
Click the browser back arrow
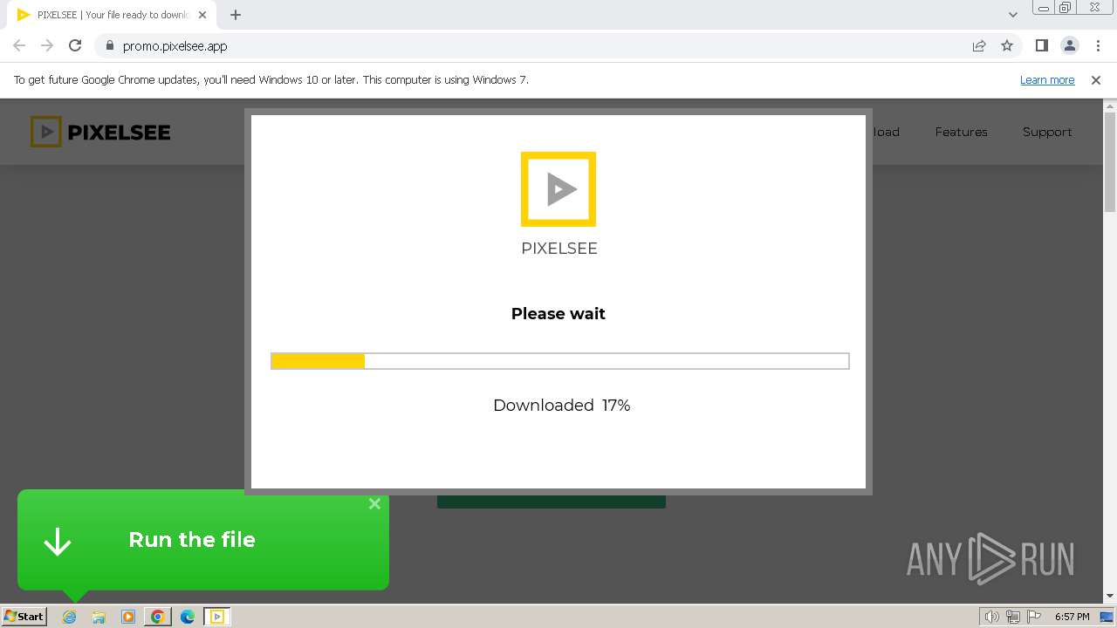tap(19, 45)
